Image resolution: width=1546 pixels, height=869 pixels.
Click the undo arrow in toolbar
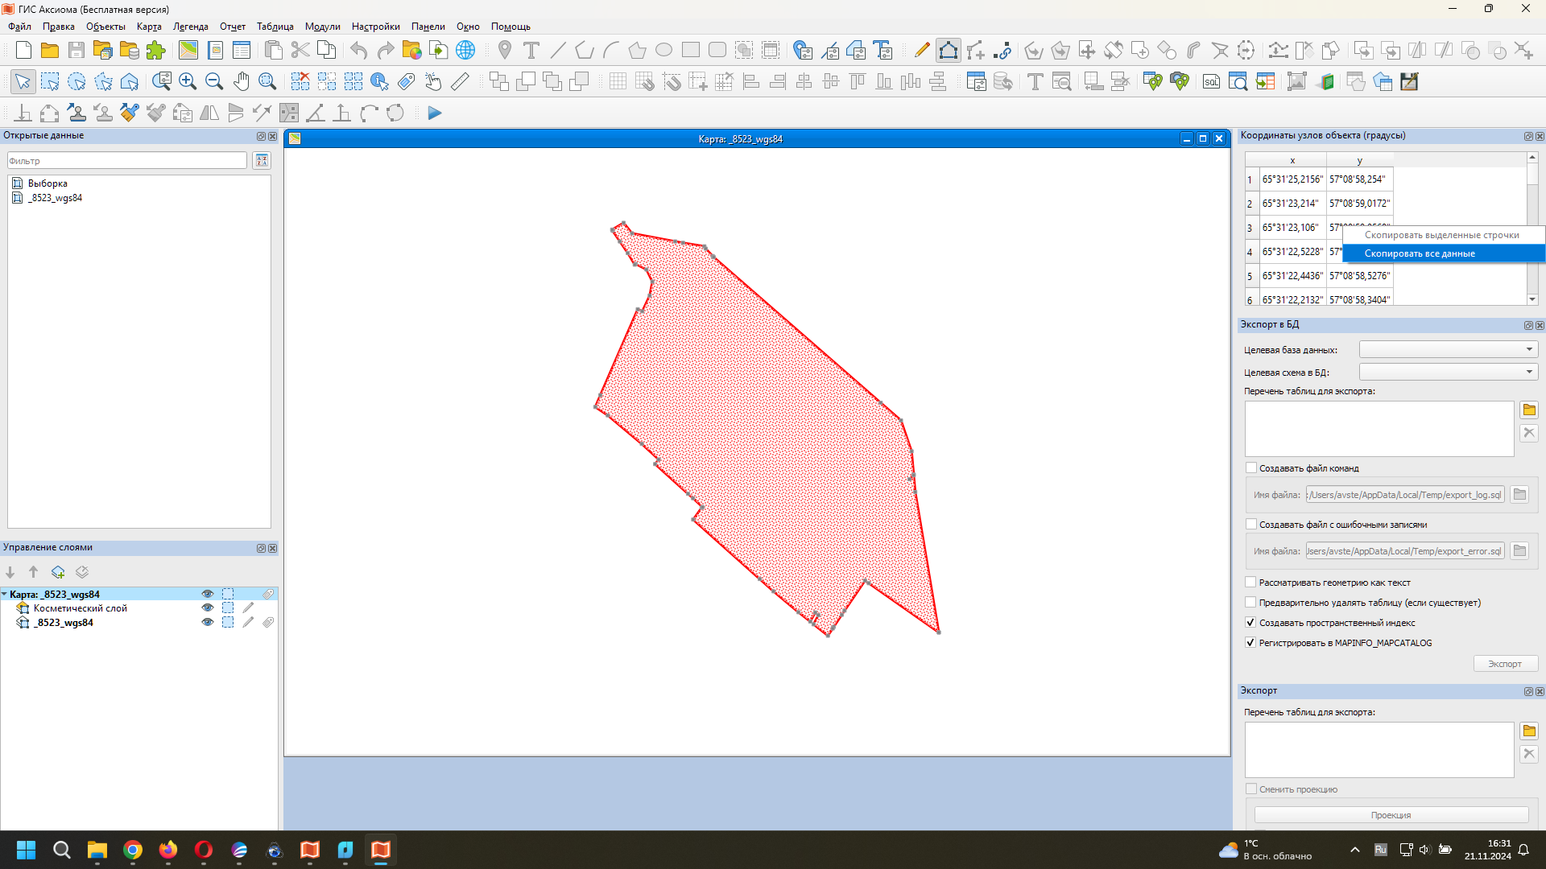[x=358, y=50]
